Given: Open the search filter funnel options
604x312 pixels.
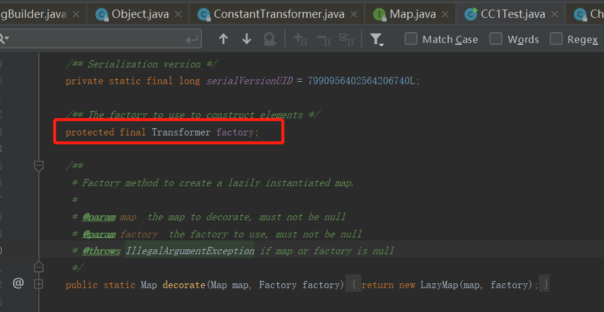Looking at the screenshot, I should click(376, 39).
